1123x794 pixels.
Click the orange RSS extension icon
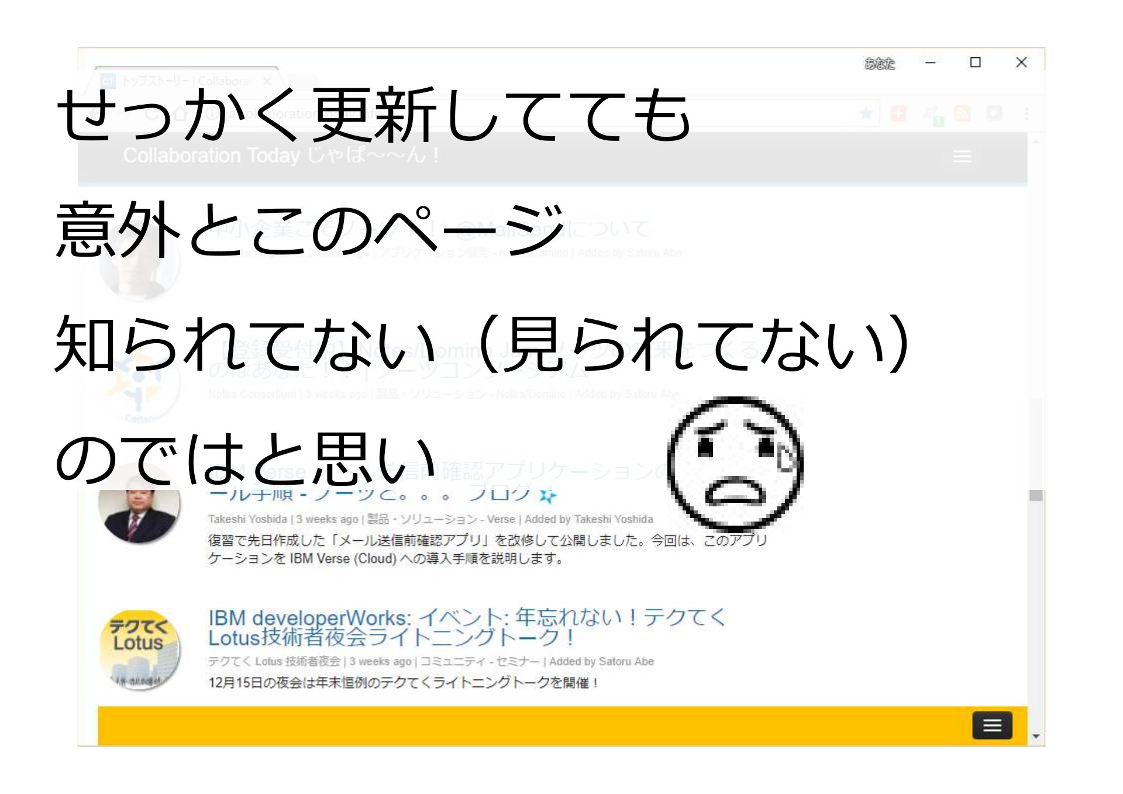(962, 113)
